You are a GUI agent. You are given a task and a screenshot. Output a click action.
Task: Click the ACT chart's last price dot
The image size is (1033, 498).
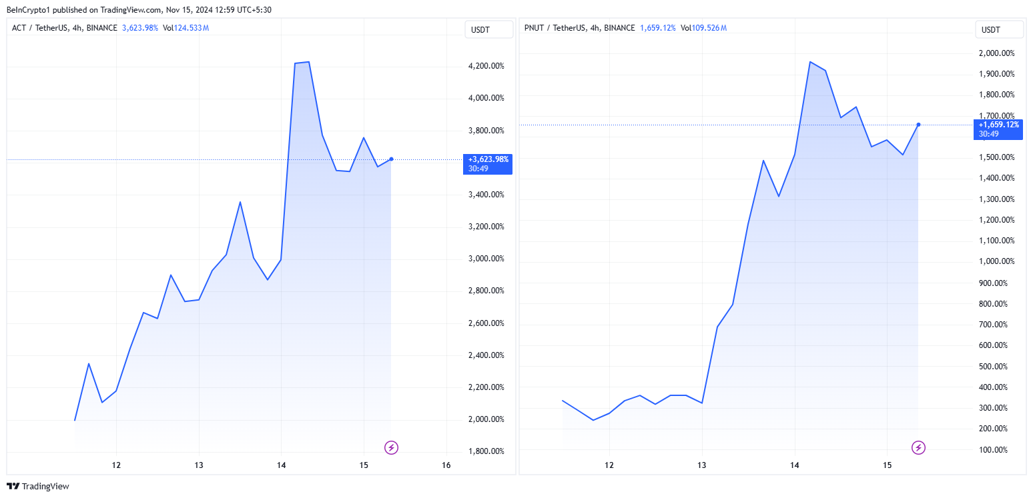(x=391, y=159)
